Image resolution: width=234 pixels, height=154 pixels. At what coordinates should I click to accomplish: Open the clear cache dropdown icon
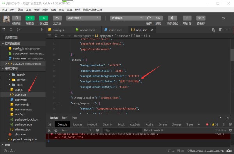201,18
